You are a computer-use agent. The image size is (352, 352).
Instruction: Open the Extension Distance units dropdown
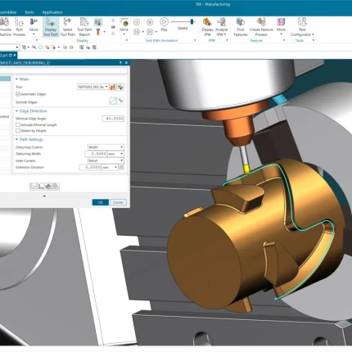point(110,167)
